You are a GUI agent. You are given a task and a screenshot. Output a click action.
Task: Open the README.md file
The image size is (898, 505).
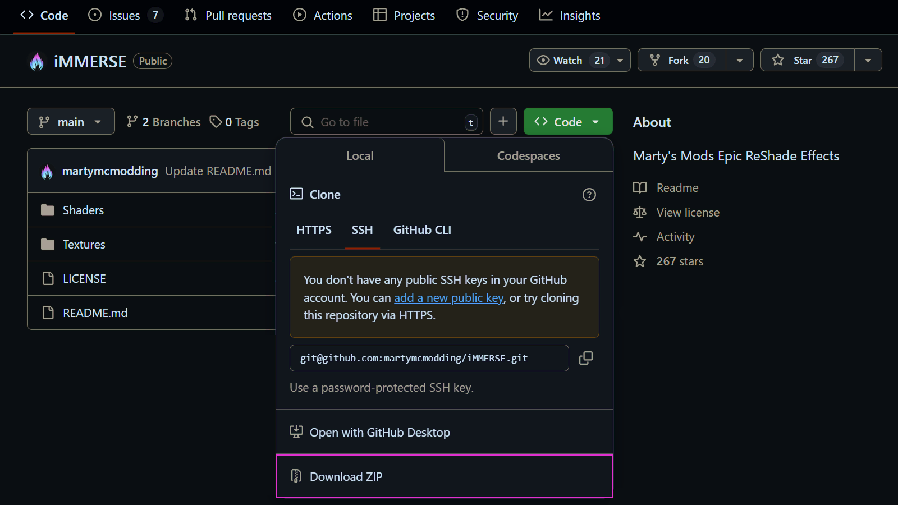(x=95, y=313)
